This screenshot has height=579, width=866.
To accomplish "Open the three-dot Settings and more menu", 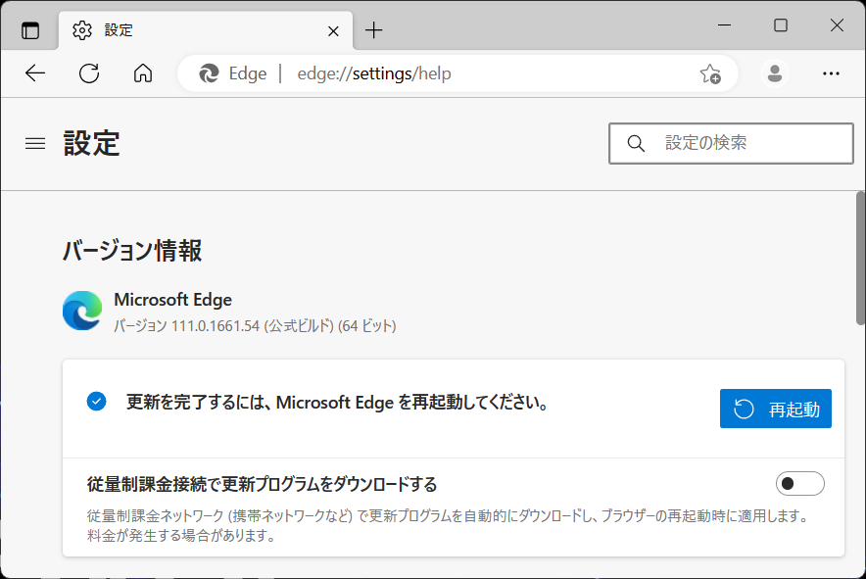I will [831, 72].
